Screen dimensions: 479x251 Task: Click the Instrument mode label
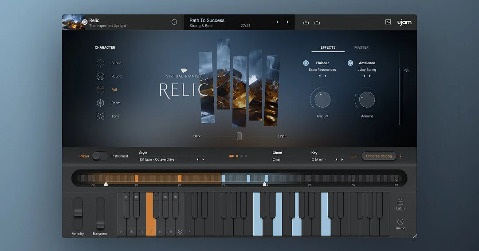119,156
